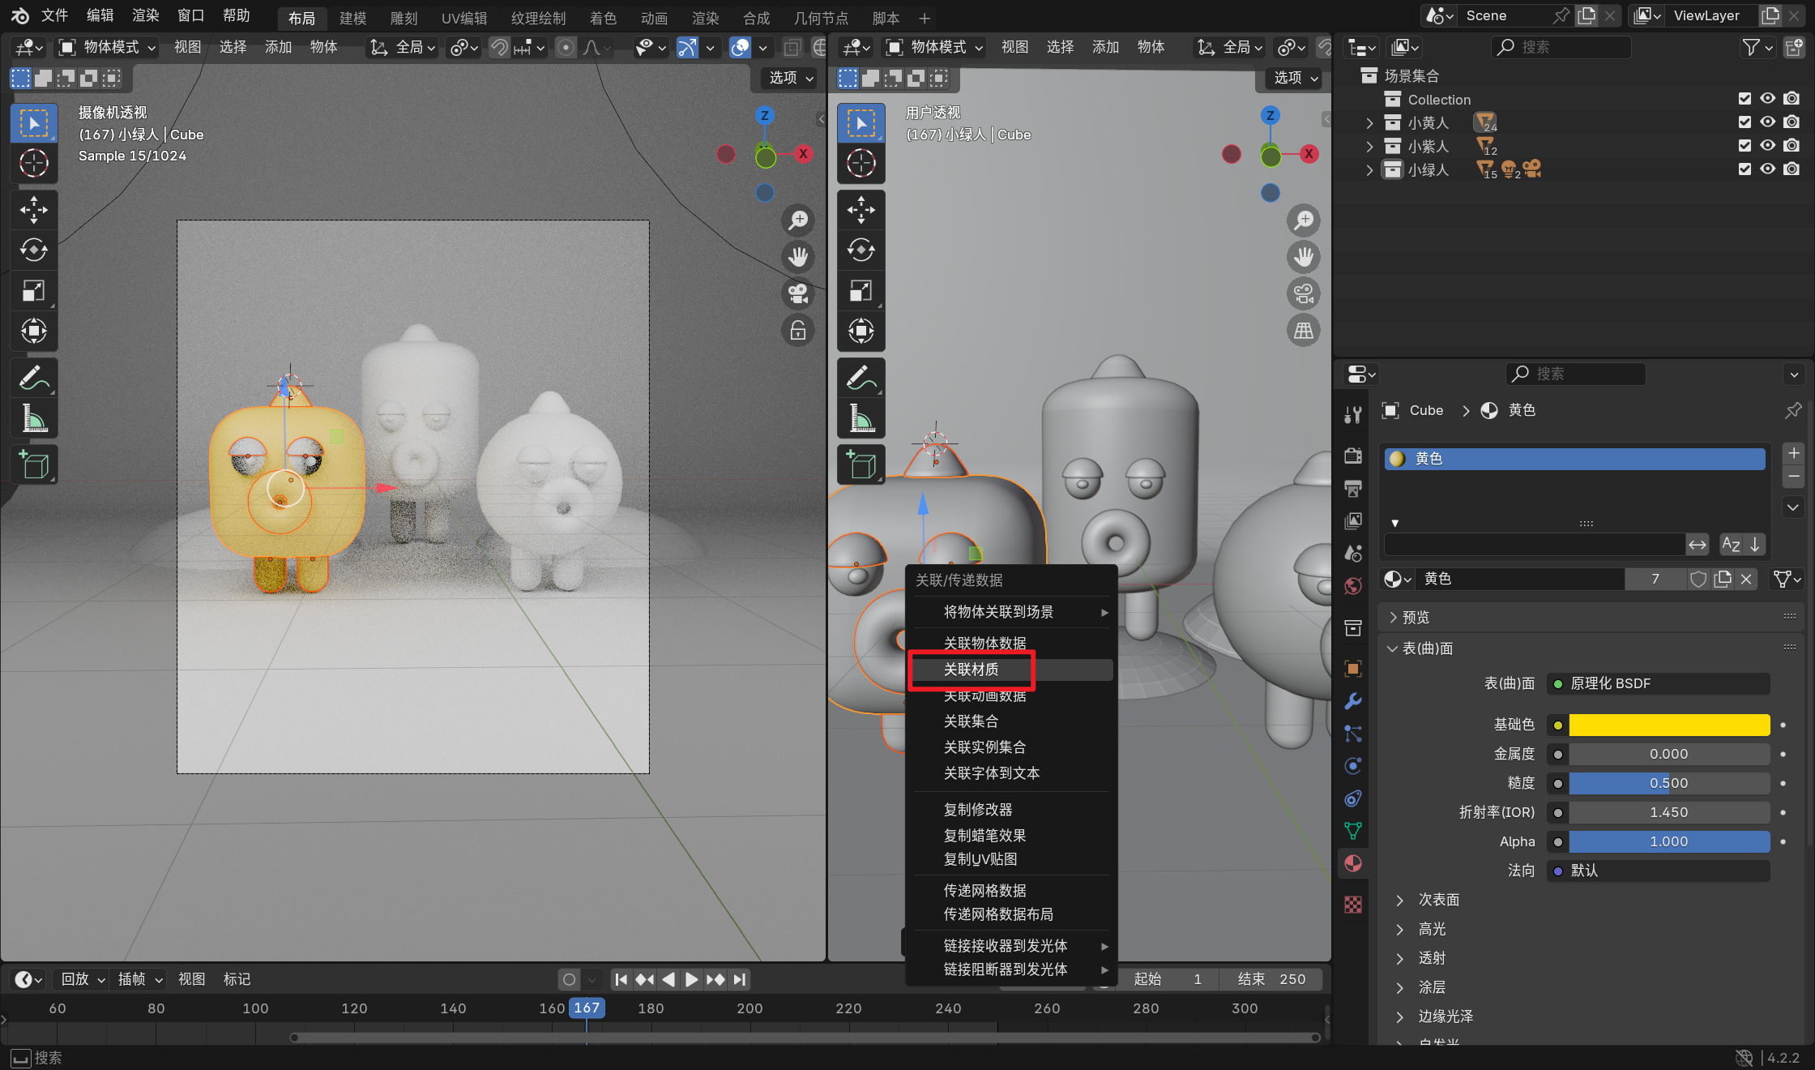Viewport: 1815px width, 1070px height.
Task: Open the World Properties globe tab
Action: 1353,586
